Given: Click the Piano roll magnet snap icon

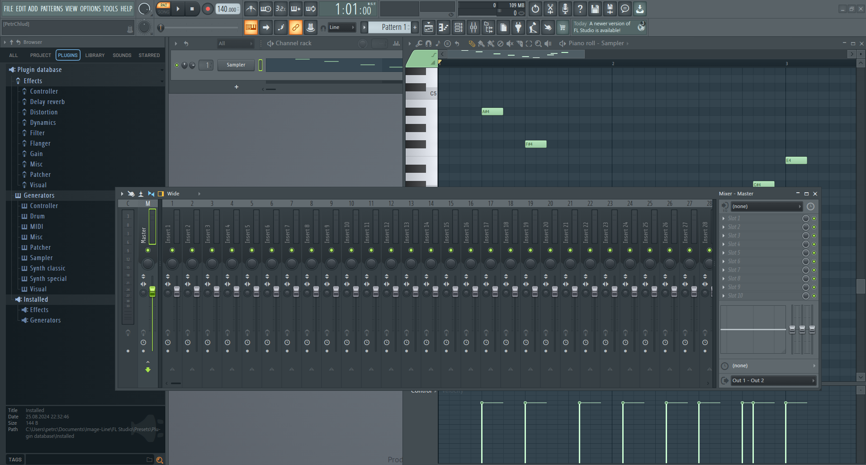Looking at the screenshot, I should point(428,43).
